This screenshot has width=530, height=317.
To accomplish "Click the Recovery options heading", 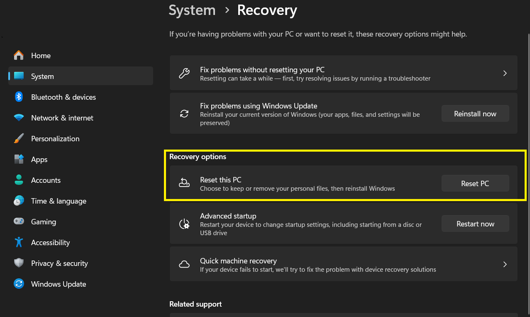I will 198,157.
